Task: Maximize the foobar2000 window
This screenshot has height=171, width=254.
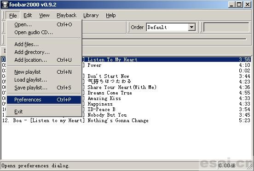Action: pyautogui.click(x=239, y=5)
